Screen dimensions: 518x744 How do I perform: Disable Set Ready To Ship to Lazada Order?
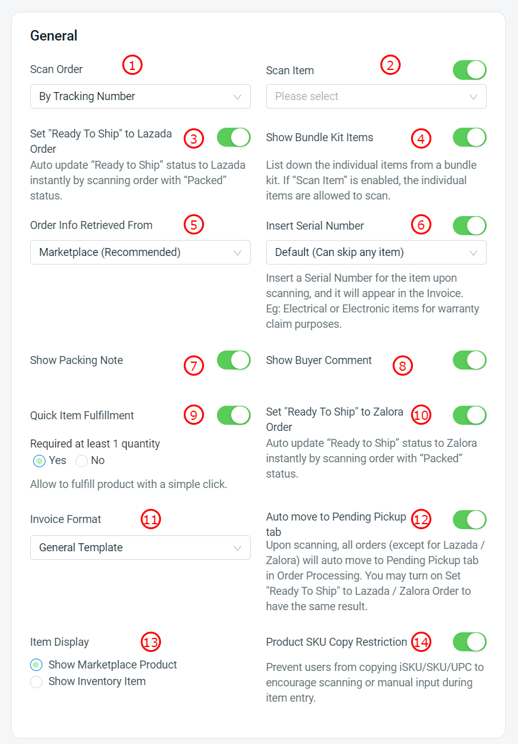tap(233, 138)
